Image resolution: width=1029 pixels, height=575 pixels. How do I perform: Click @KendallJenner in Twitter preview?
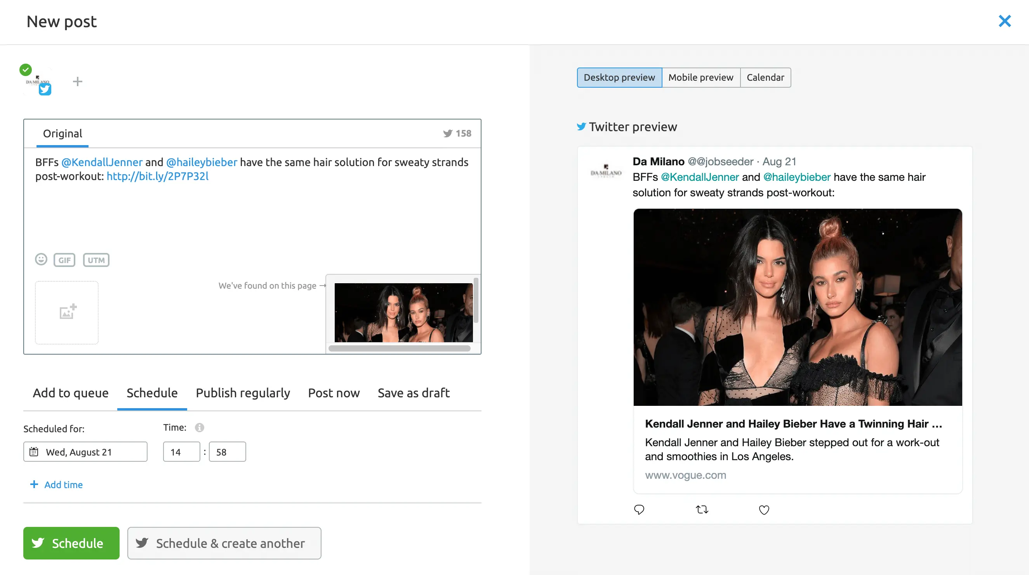(700, 177)
